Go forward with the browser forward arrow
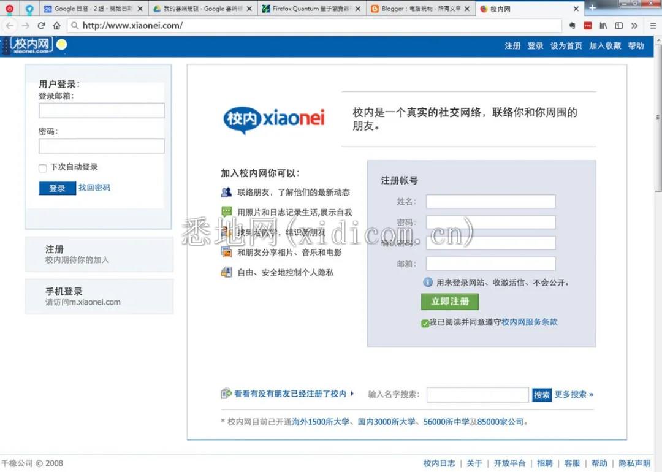 coord(26,26)
